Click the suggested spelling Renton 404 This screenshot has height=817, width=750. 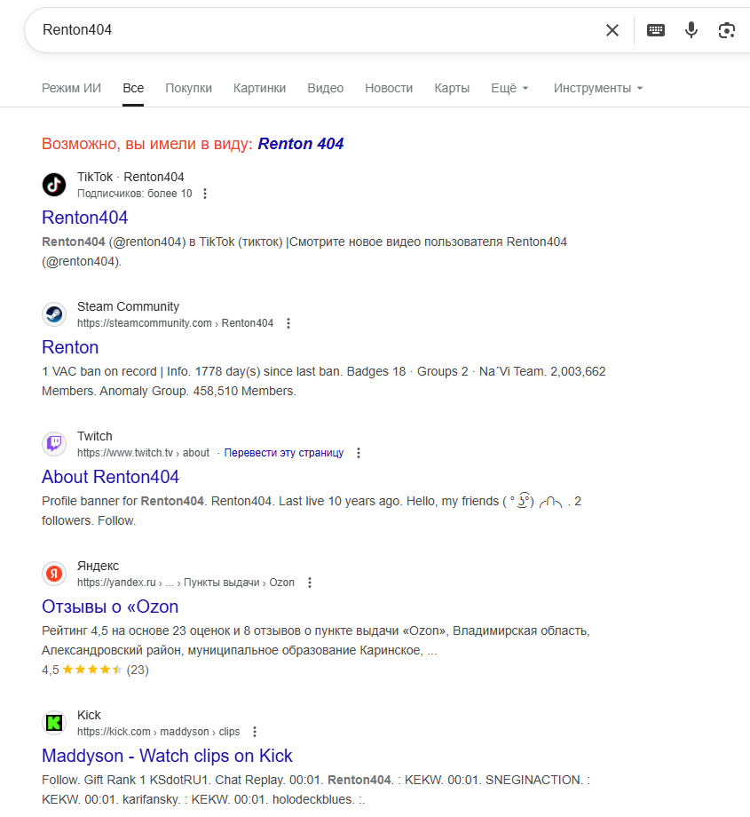pos(301,144)
